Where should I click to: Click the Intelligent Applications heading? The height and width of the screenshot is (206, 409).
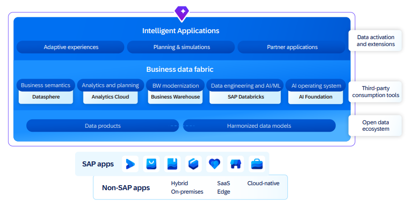[x=181, y=31]
